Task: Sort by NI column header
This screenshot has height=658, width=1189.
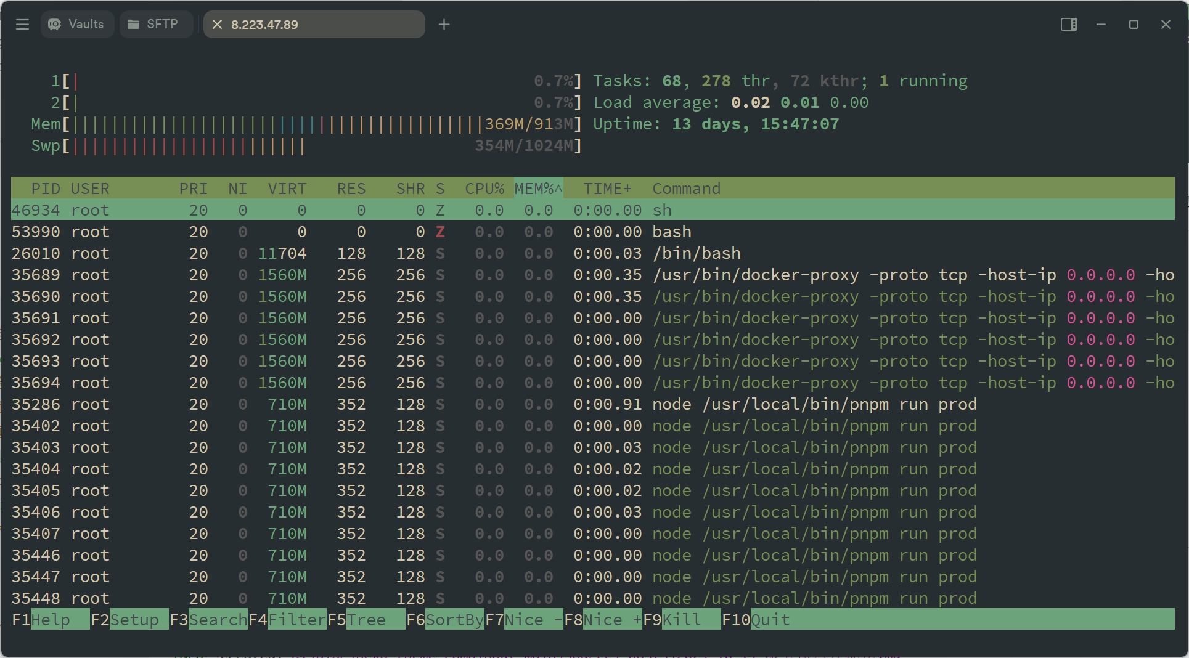Action: pos(238,189)
